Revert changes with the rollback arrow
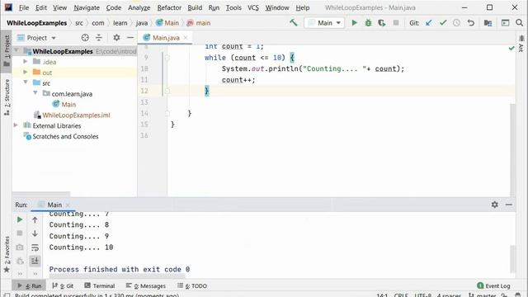This screenshot has width=528, height=297. pos(471,22)
